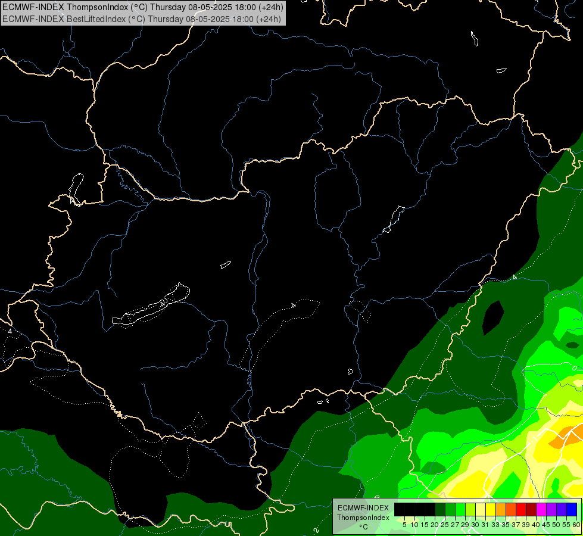Pick the pale yellow 30–31 legend swatch
583x536 pixels.
[481, 509]
